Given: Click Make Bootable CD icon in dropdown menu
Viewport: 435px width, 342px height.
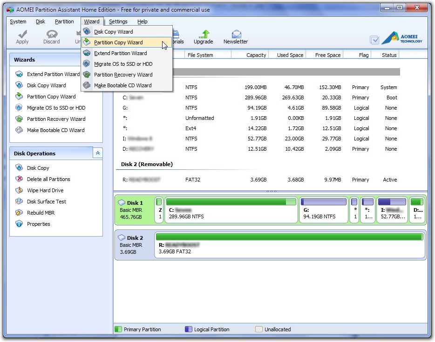Looking at the screenshot, I should 87,85.
